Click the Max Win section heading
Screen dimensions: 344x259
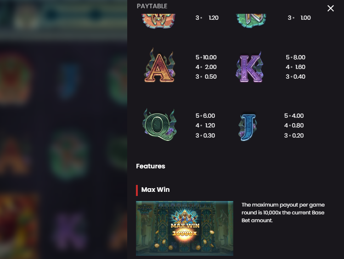coord(155,190)
